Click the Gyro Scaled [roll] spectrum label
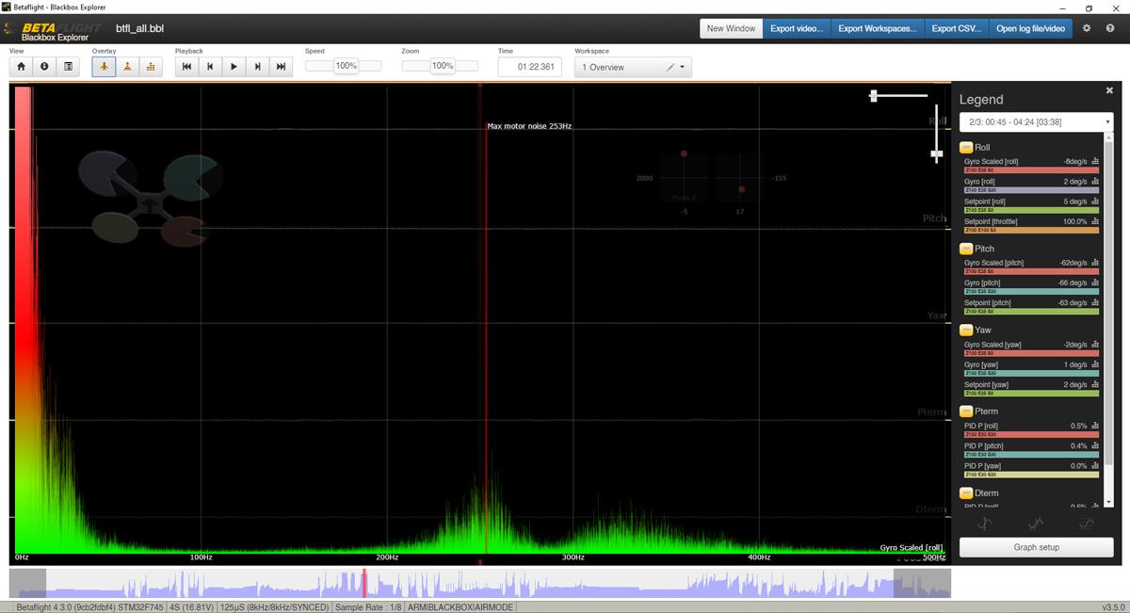1130x613 pixels. coord(911,547)
